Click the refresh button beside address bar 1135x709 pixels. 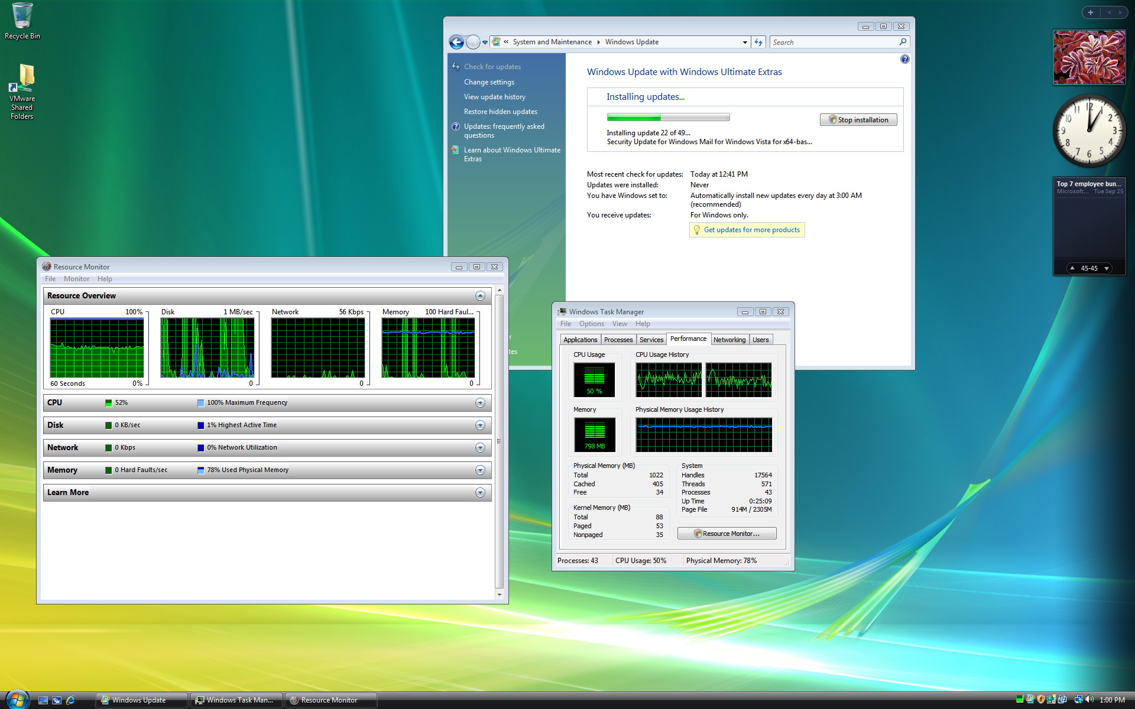click(x=759, y=42)
